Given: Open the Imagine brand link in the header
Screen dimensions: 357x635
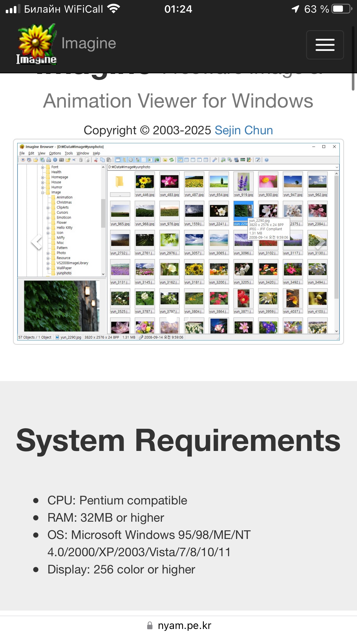Looking at the screenshot, I should [x=89, y=43].
